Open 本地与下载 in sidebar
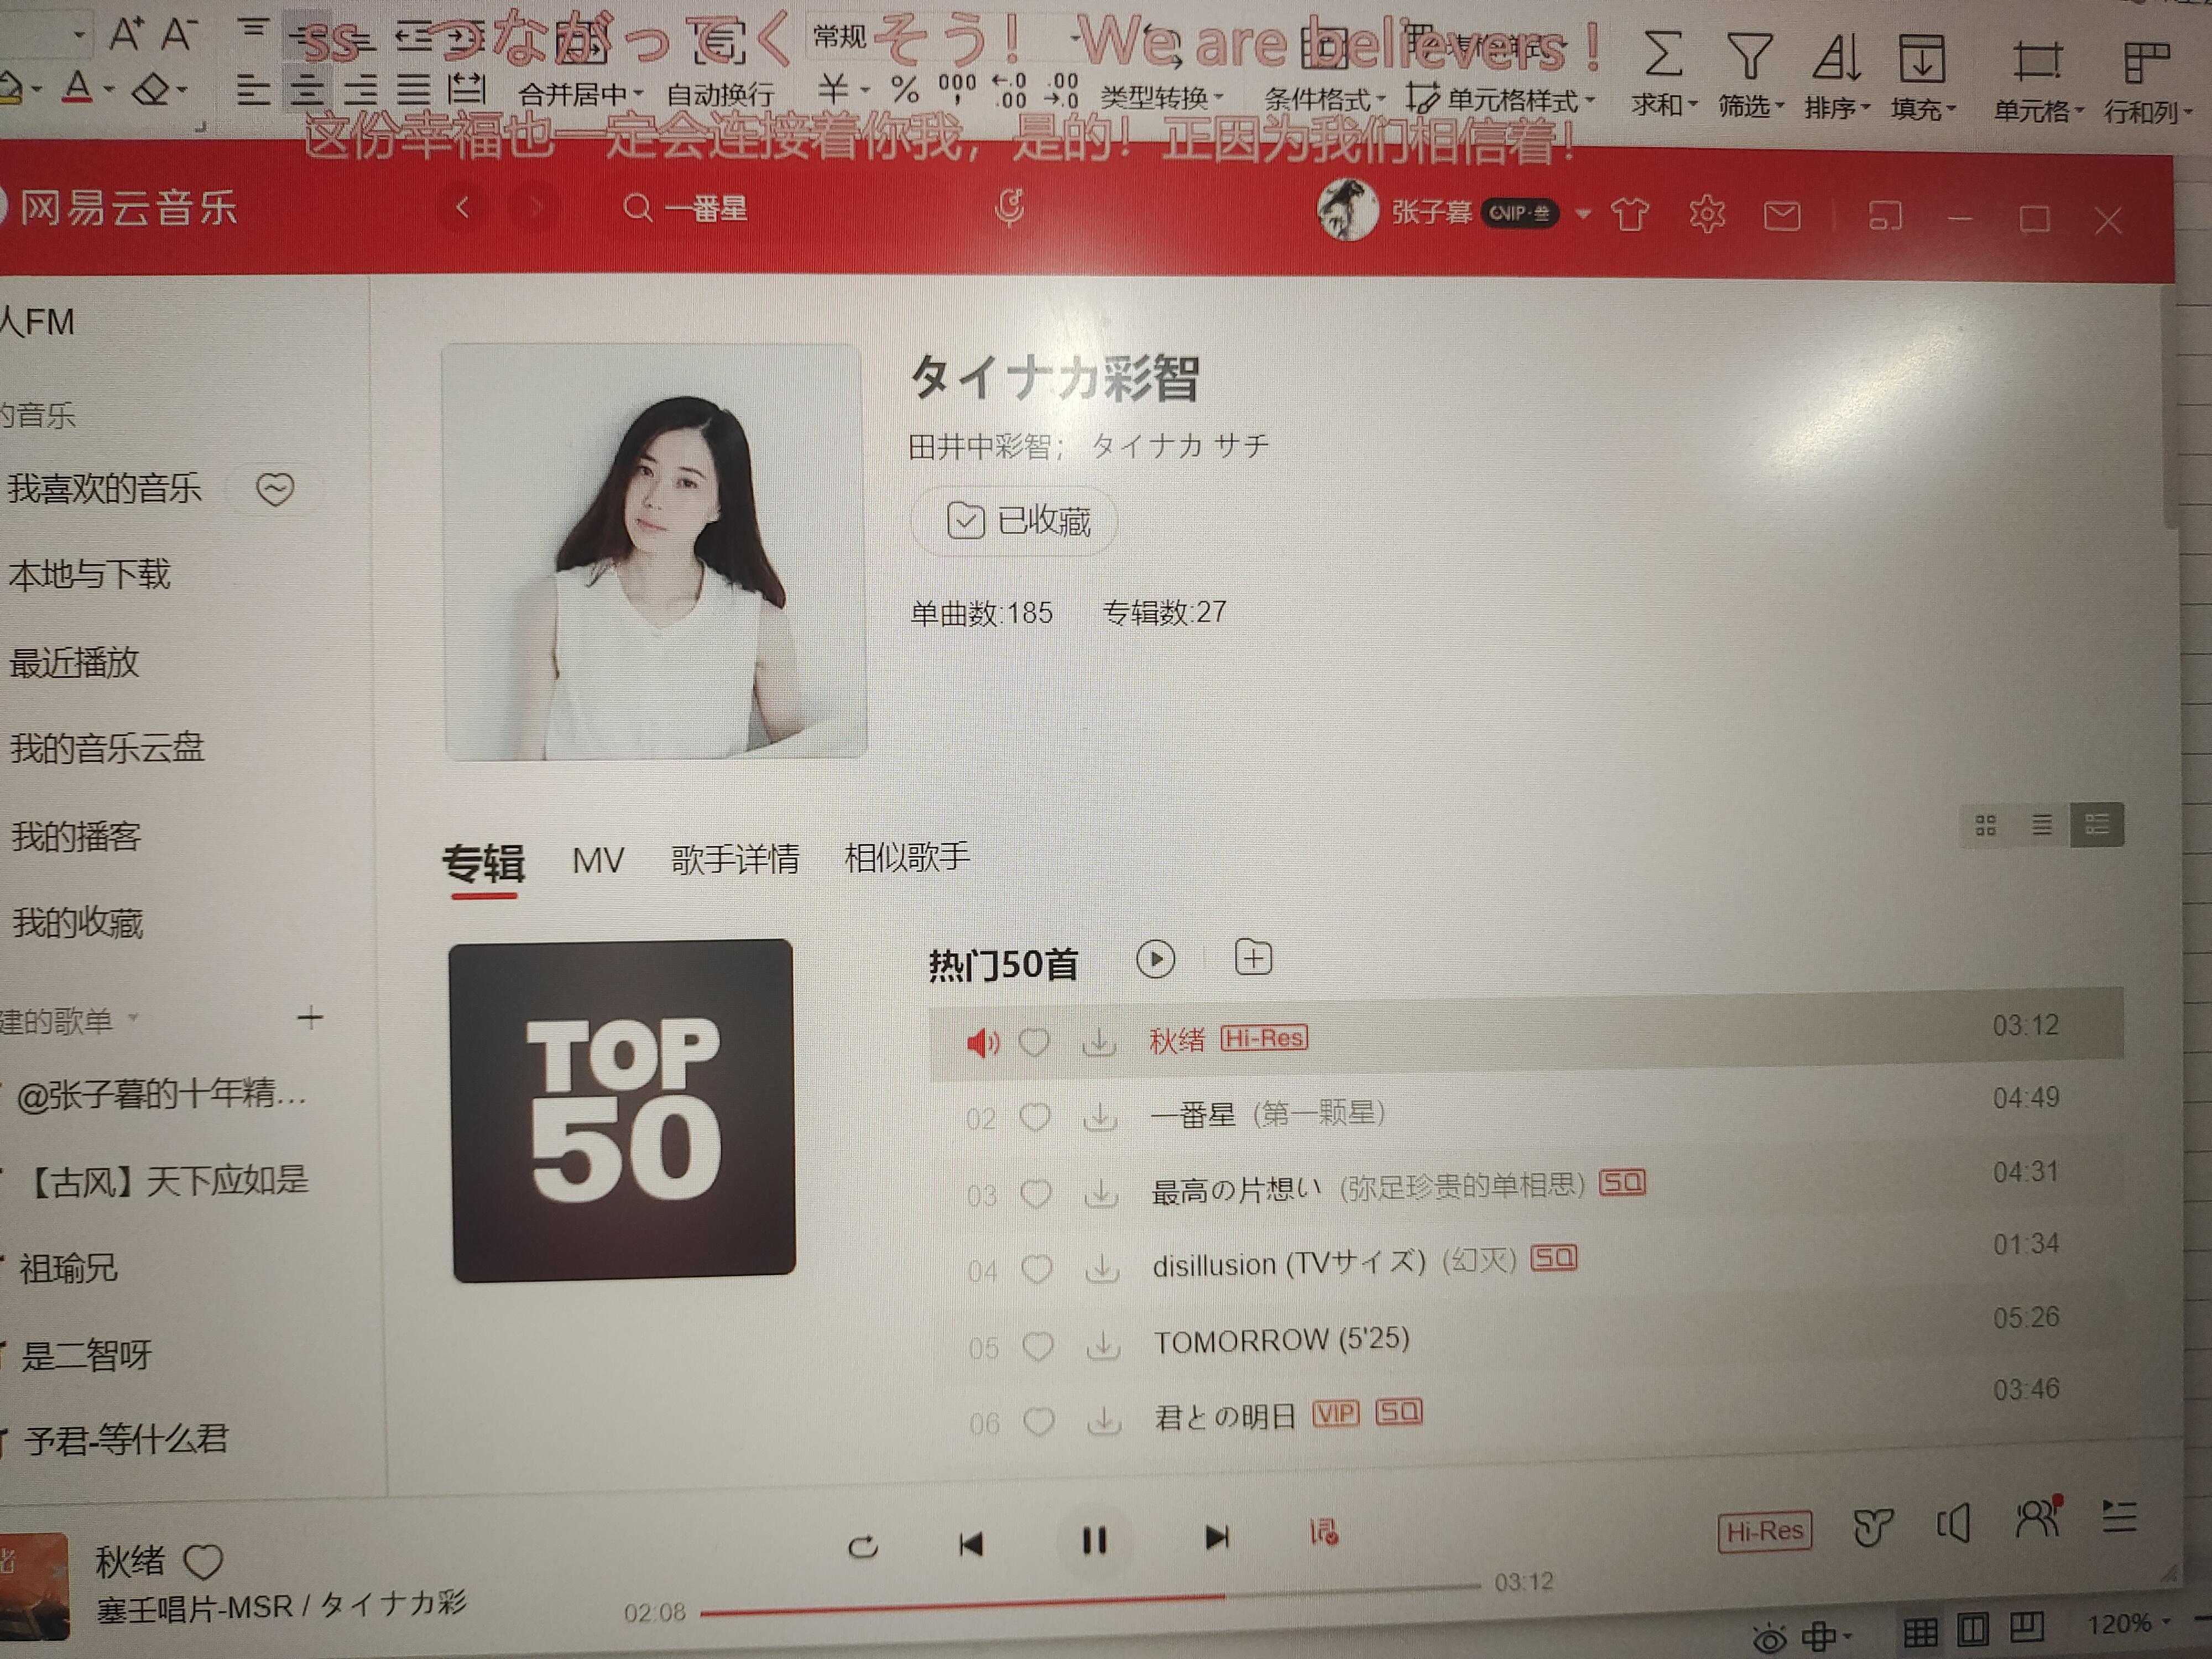Viewport: 2212px width, 1659px height. pos(90,574)
